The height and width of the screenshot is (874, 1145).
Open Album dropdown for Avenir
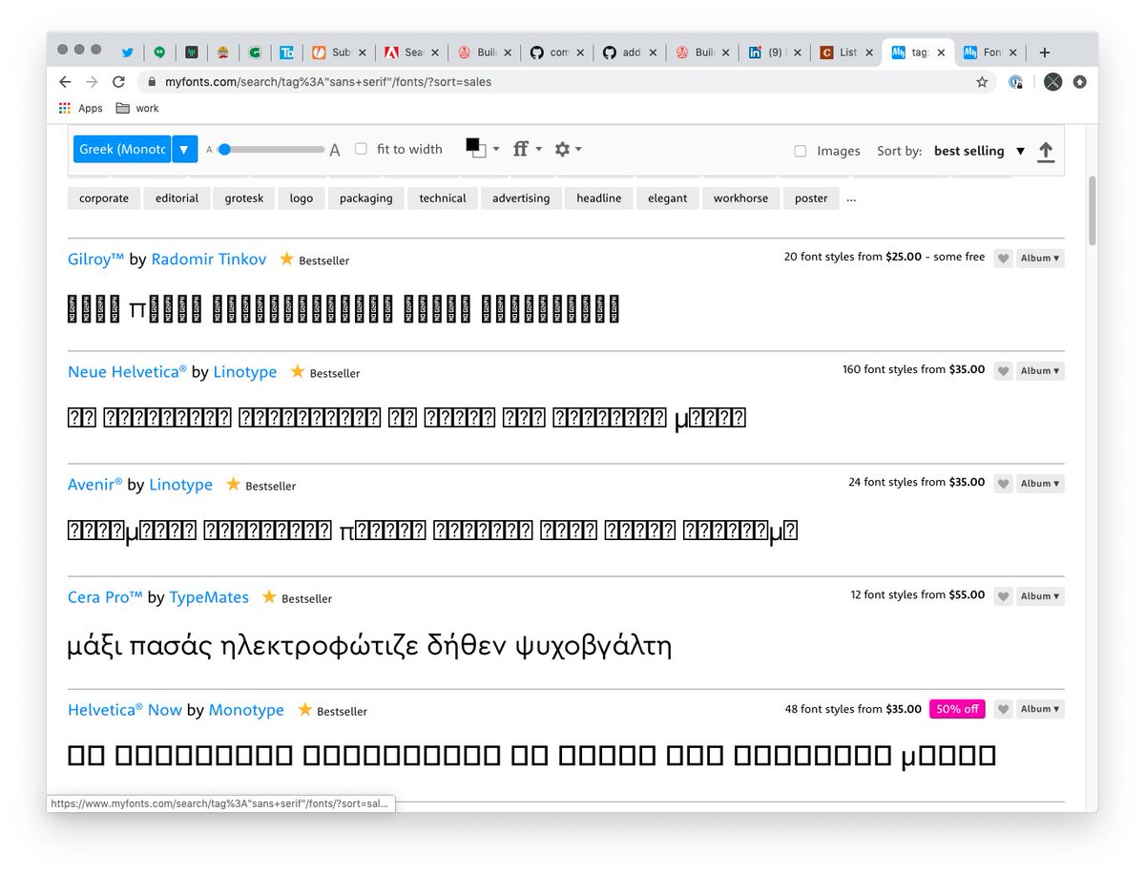pyautogui.click(x=1040, y=484)
